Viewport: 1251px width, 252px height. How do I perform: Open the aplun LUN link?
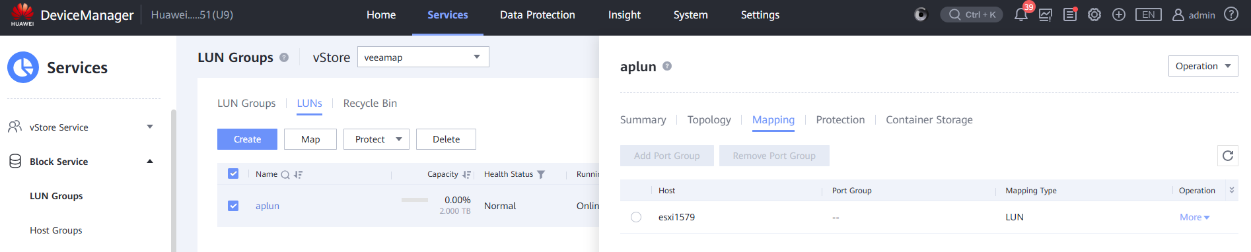pyautogui.click(x=268, y=206)
